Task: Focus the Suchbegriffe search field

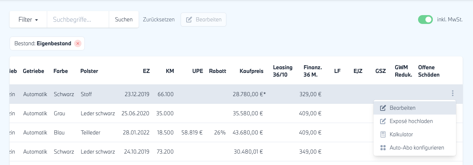Action: [78, 20]
